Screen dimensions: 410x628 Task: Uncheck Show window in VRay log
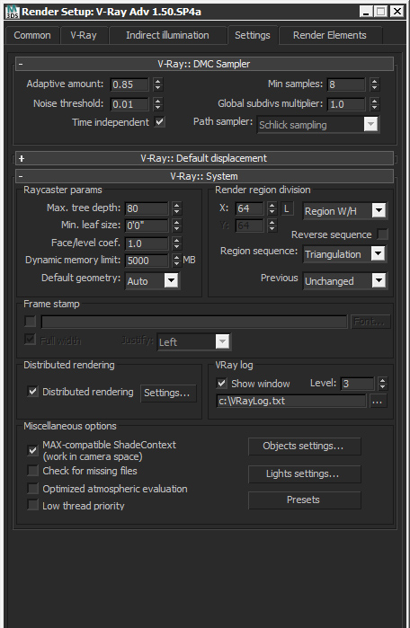pos(221,384)
